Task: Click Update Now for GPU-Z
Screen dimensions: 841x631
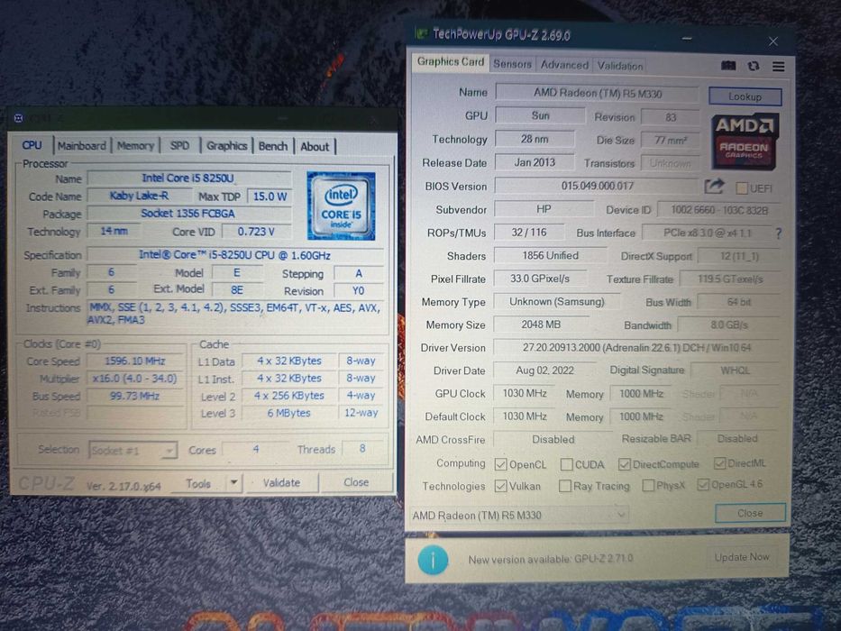Action: 742,557
